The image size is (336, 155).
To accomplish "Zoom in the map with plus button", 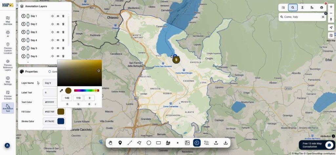I will 331,7.
